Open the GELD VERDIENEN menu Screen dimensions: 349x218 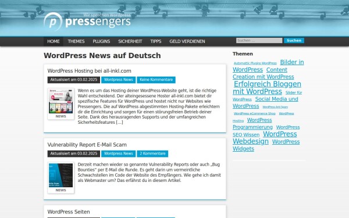tap(187, 41)
